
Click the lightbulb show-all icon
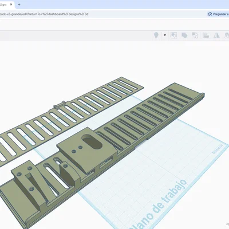tap(156, 35)
